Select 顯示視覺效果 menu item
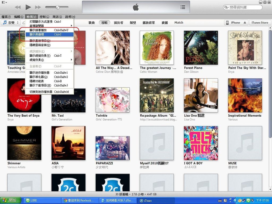272x204 pixels. tap(50, 56)
